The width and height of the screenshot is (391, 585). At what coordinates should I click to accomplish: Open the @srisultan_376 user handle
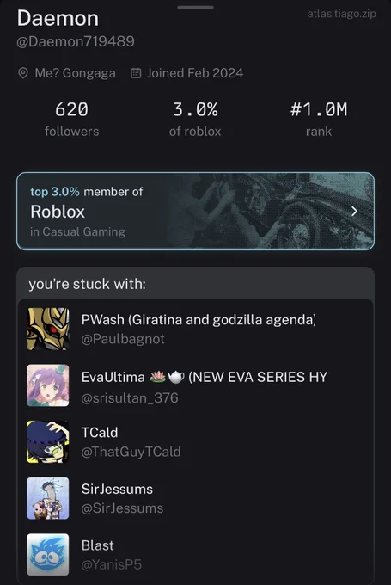click(130, 397)
